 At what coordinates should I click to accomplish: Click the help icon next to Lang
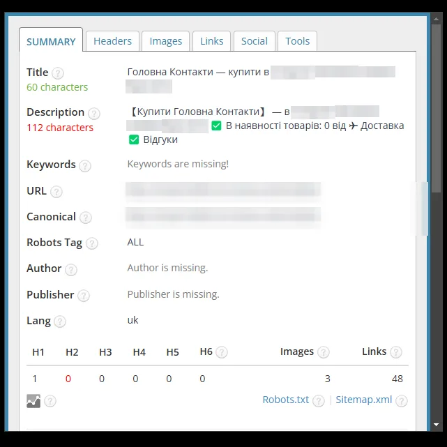[60, 321]
